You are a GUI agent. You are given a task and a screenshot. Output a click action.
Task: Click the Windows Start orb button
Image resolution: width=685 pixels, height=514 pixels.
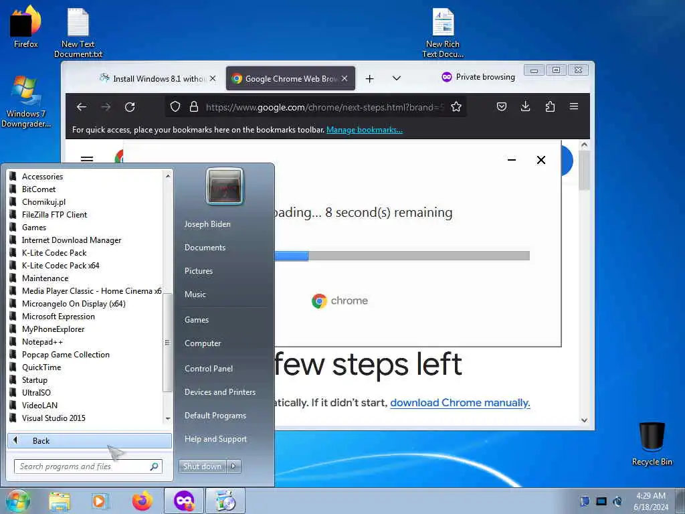[x=17, y=501]
